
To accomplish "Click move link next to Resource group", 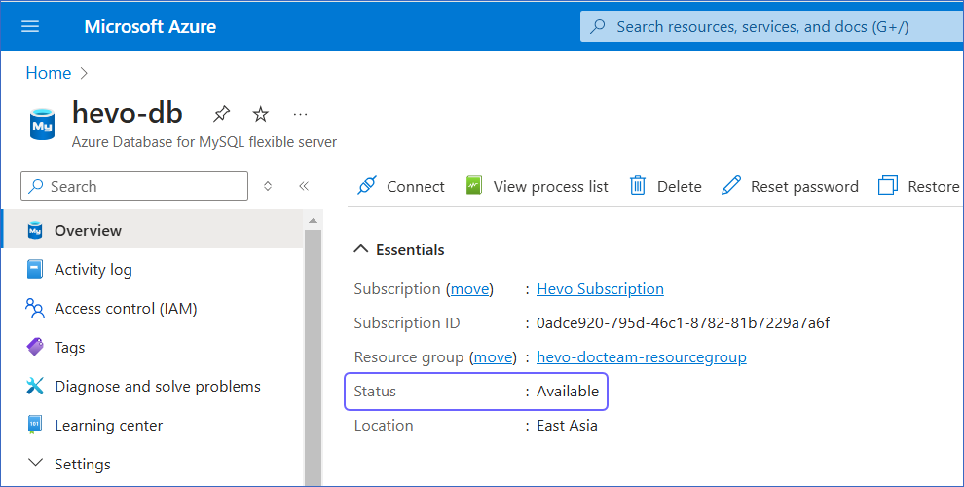I will coord(493,357).
